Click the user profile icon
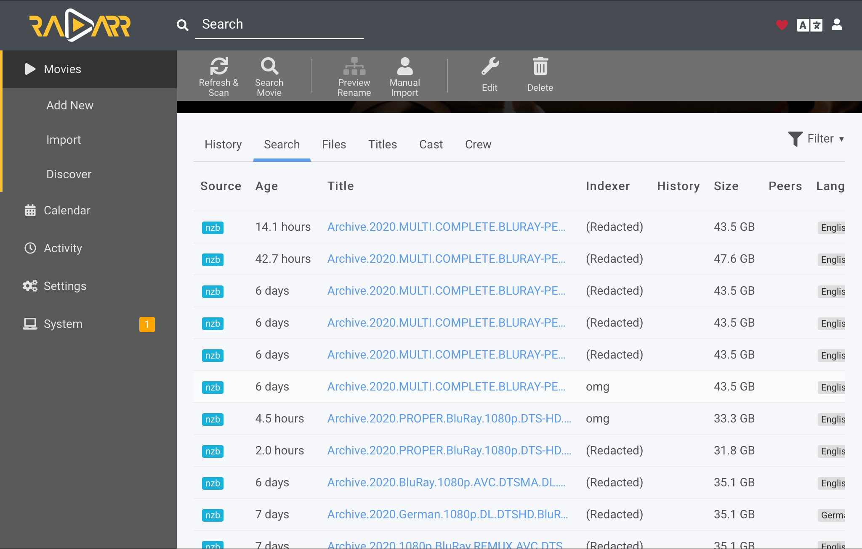Screen dimensions: 862x549 coord(837,25)
